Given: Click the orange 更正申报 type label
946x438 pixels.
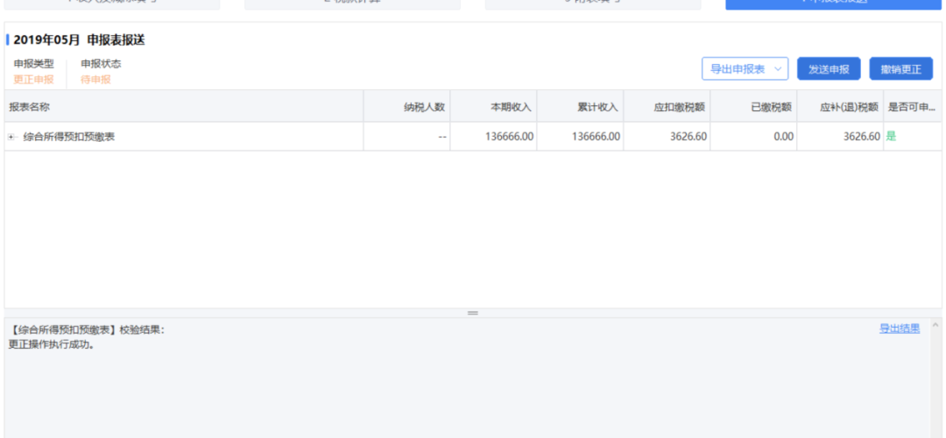Looking at the screenshot, I should pyautogui.click(x=33, y=80).
